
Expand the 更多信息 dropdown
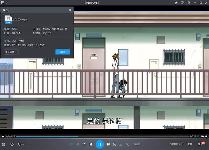(11, 52)
